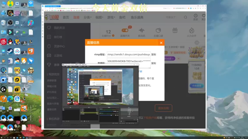The width and height of the screenshot is (248, 139).
Task: Open 排行榜 rankings in the sidebar
Action: tap(58, 37)
